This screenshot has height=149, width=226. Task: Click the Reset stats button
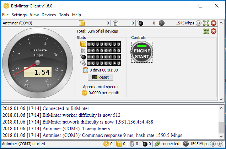100,77
